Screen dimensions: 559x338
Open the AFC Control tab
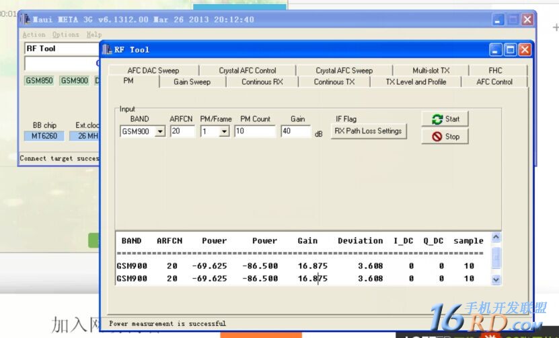coord(494,81)
